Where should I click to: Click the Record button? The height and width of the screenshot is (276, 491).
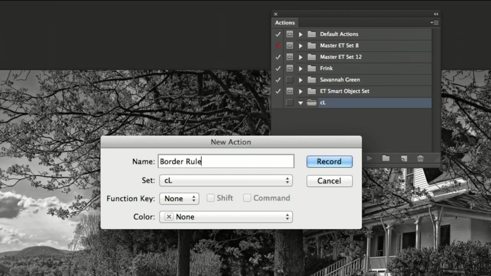pyautogui.click(x=329, y=161)
